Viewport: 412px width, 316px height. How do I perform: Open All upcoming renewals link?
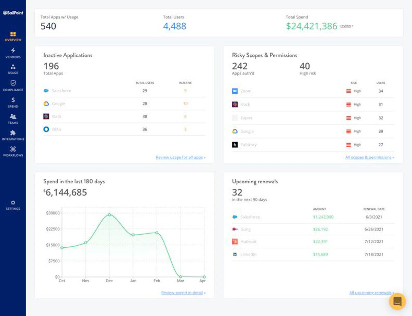coord(370,293)
